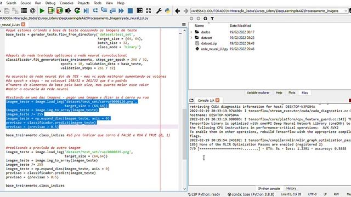Open the Debug menu

[x=50, y=3]
